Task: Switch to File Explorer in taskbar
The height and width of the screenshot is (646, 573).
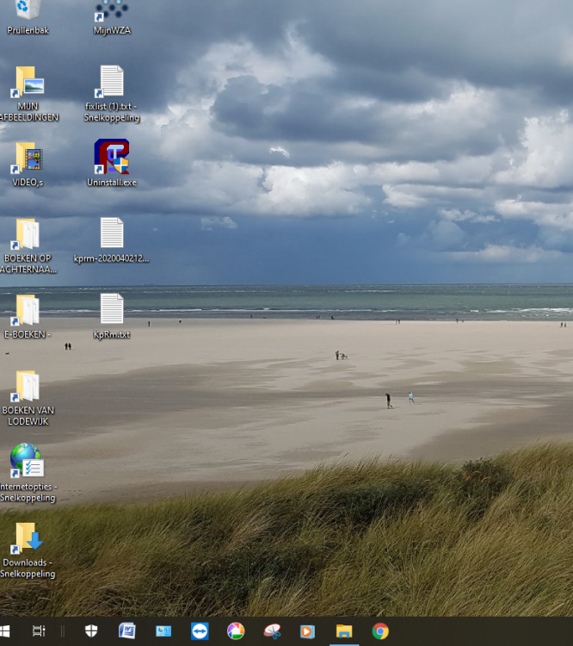Action: point(344,631)
